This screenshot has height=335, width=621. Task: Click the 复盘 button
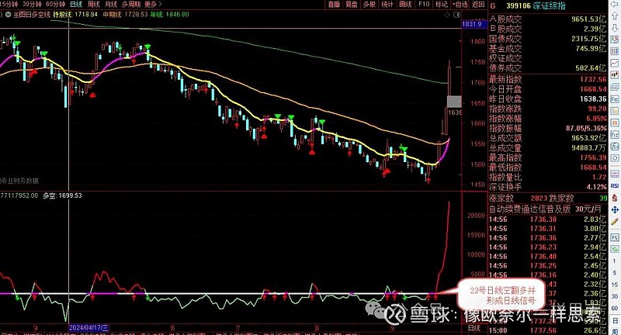pos(352,5)
